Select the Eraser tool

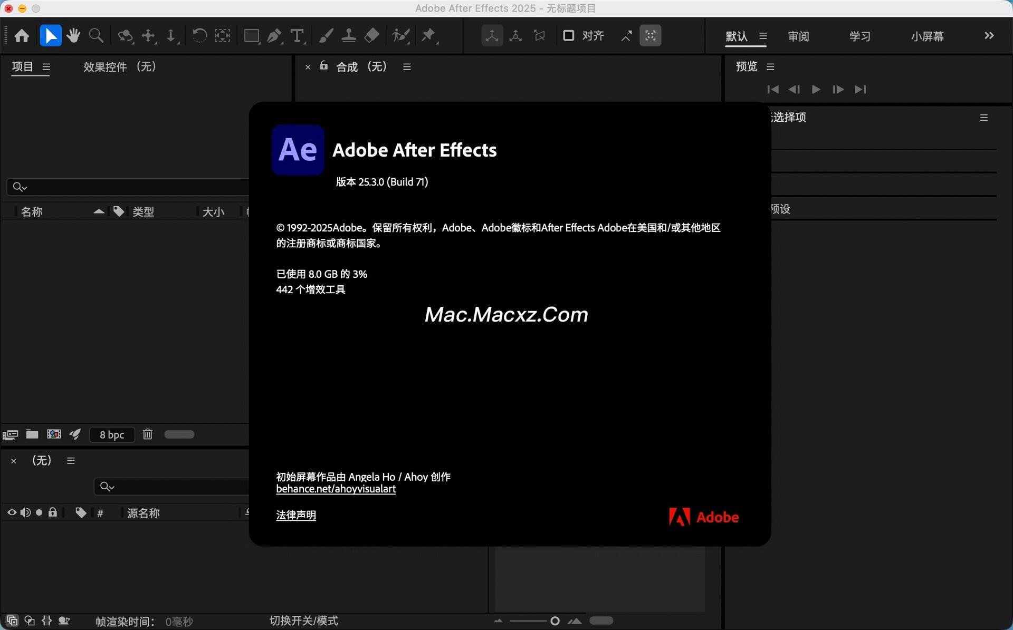click(371, 36)
